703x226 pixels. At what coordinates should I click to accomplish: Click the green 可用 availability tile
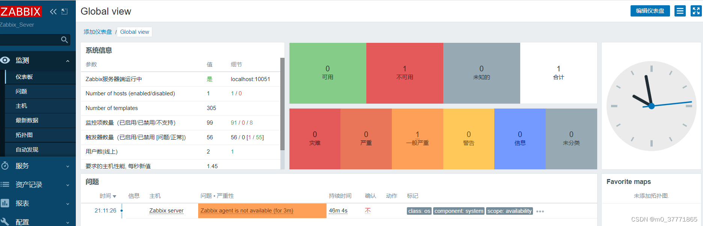[328, 73]
